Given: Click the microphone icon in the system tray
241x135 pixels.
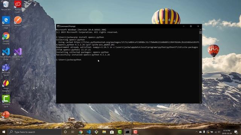Looking at the screenshot, I should tap(204, 132).
